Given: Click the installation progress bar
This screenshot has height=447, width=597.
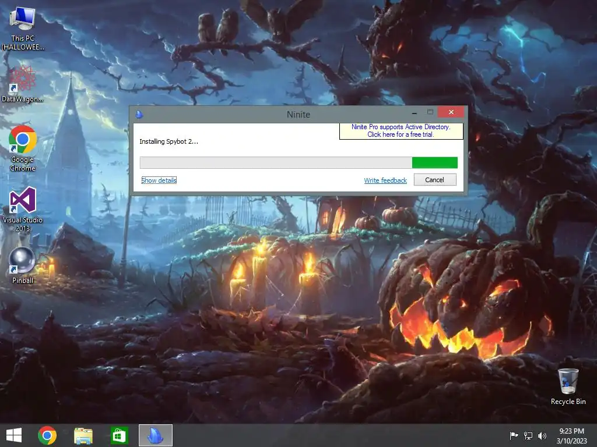Looking at the screenshot, I should pyautogui.click(x=298, y=163).
